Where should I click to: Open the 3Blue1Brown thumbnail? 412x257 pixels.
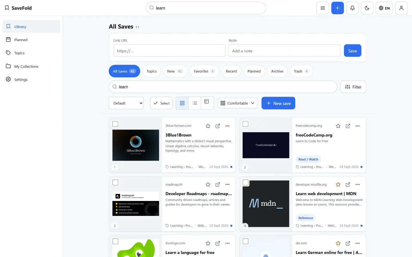(136, 145)
